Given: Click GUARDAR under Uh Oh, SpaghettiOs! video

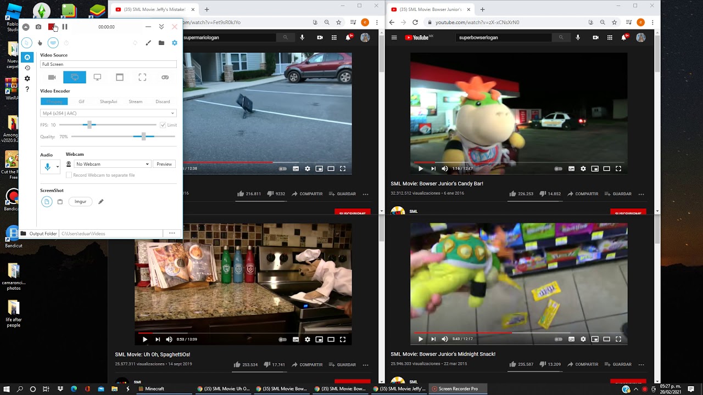Looking at the screenshot, I should [342, 365].
